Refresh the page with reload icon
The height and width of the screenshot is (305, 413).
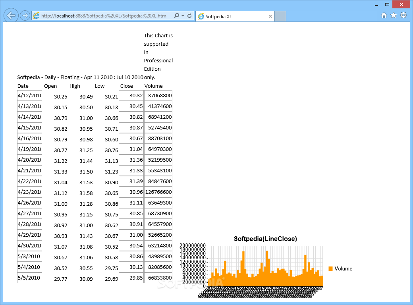189,16
